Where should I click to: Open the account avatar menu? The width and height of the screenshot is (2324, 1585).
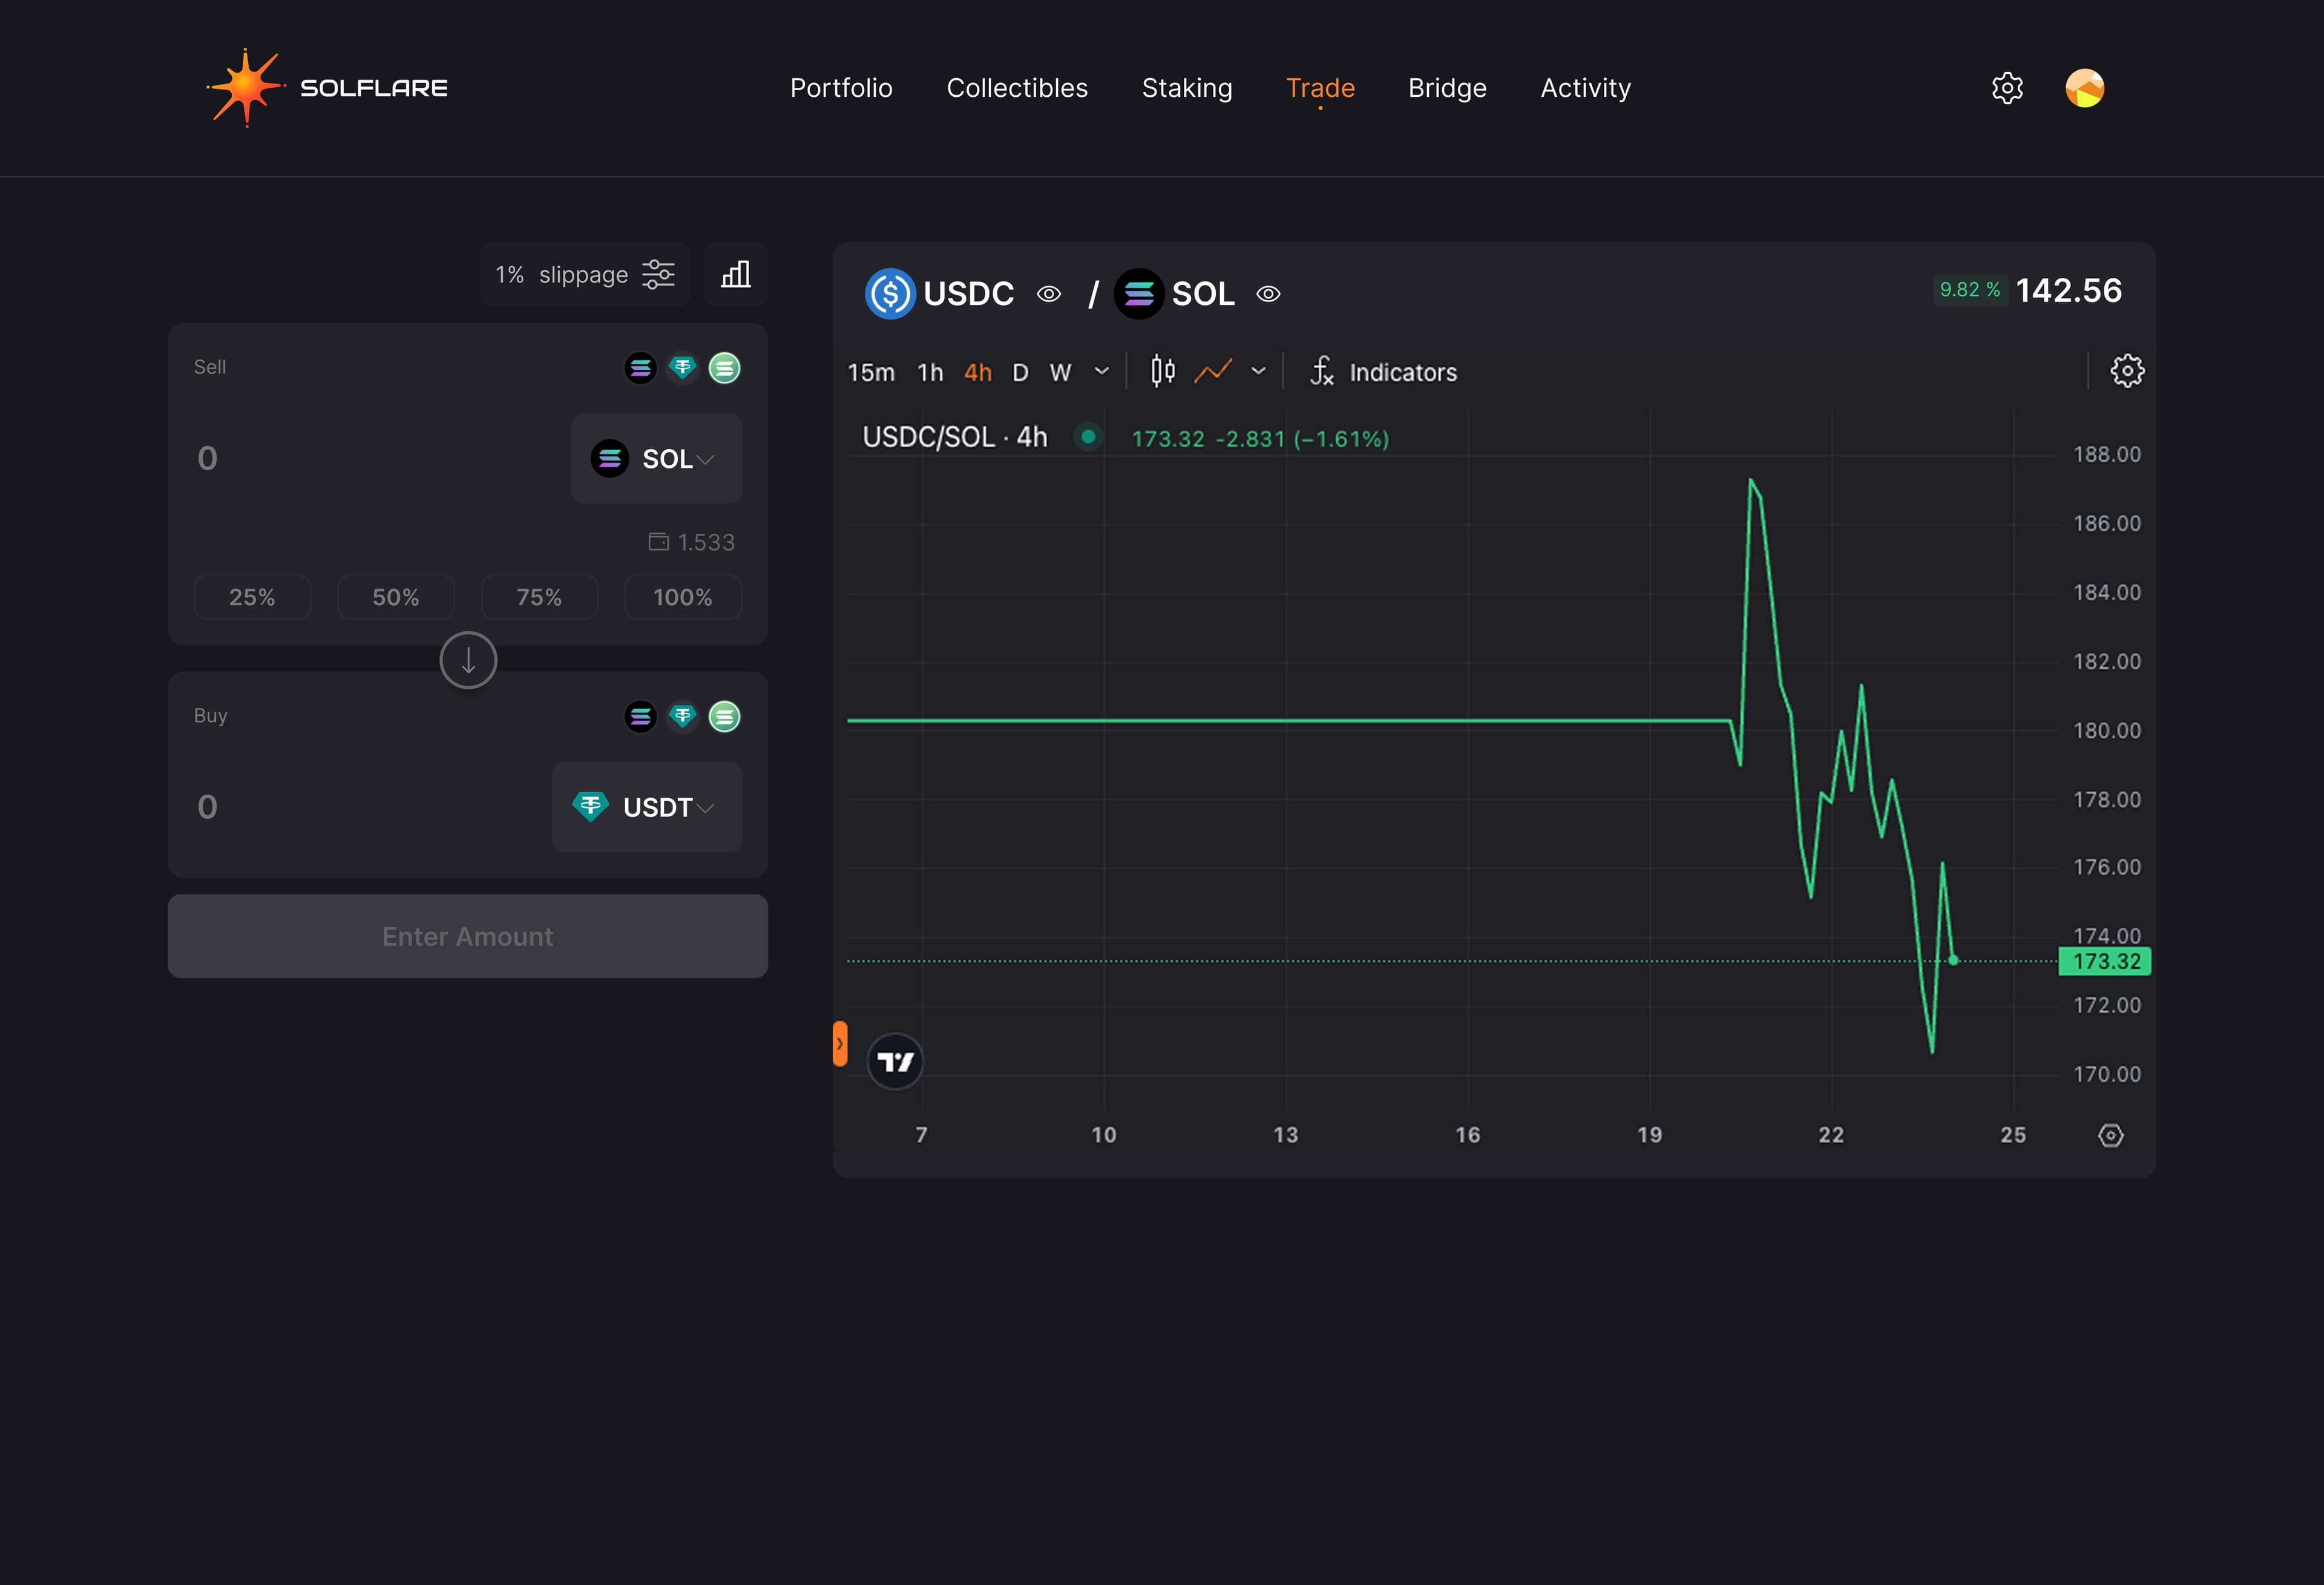(x=2085, y=88)
